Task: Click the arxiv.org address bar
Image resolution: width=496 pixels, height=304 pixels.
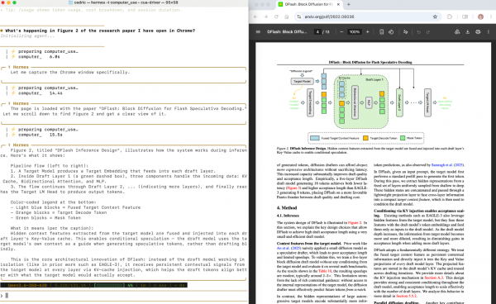Action: 367,17
